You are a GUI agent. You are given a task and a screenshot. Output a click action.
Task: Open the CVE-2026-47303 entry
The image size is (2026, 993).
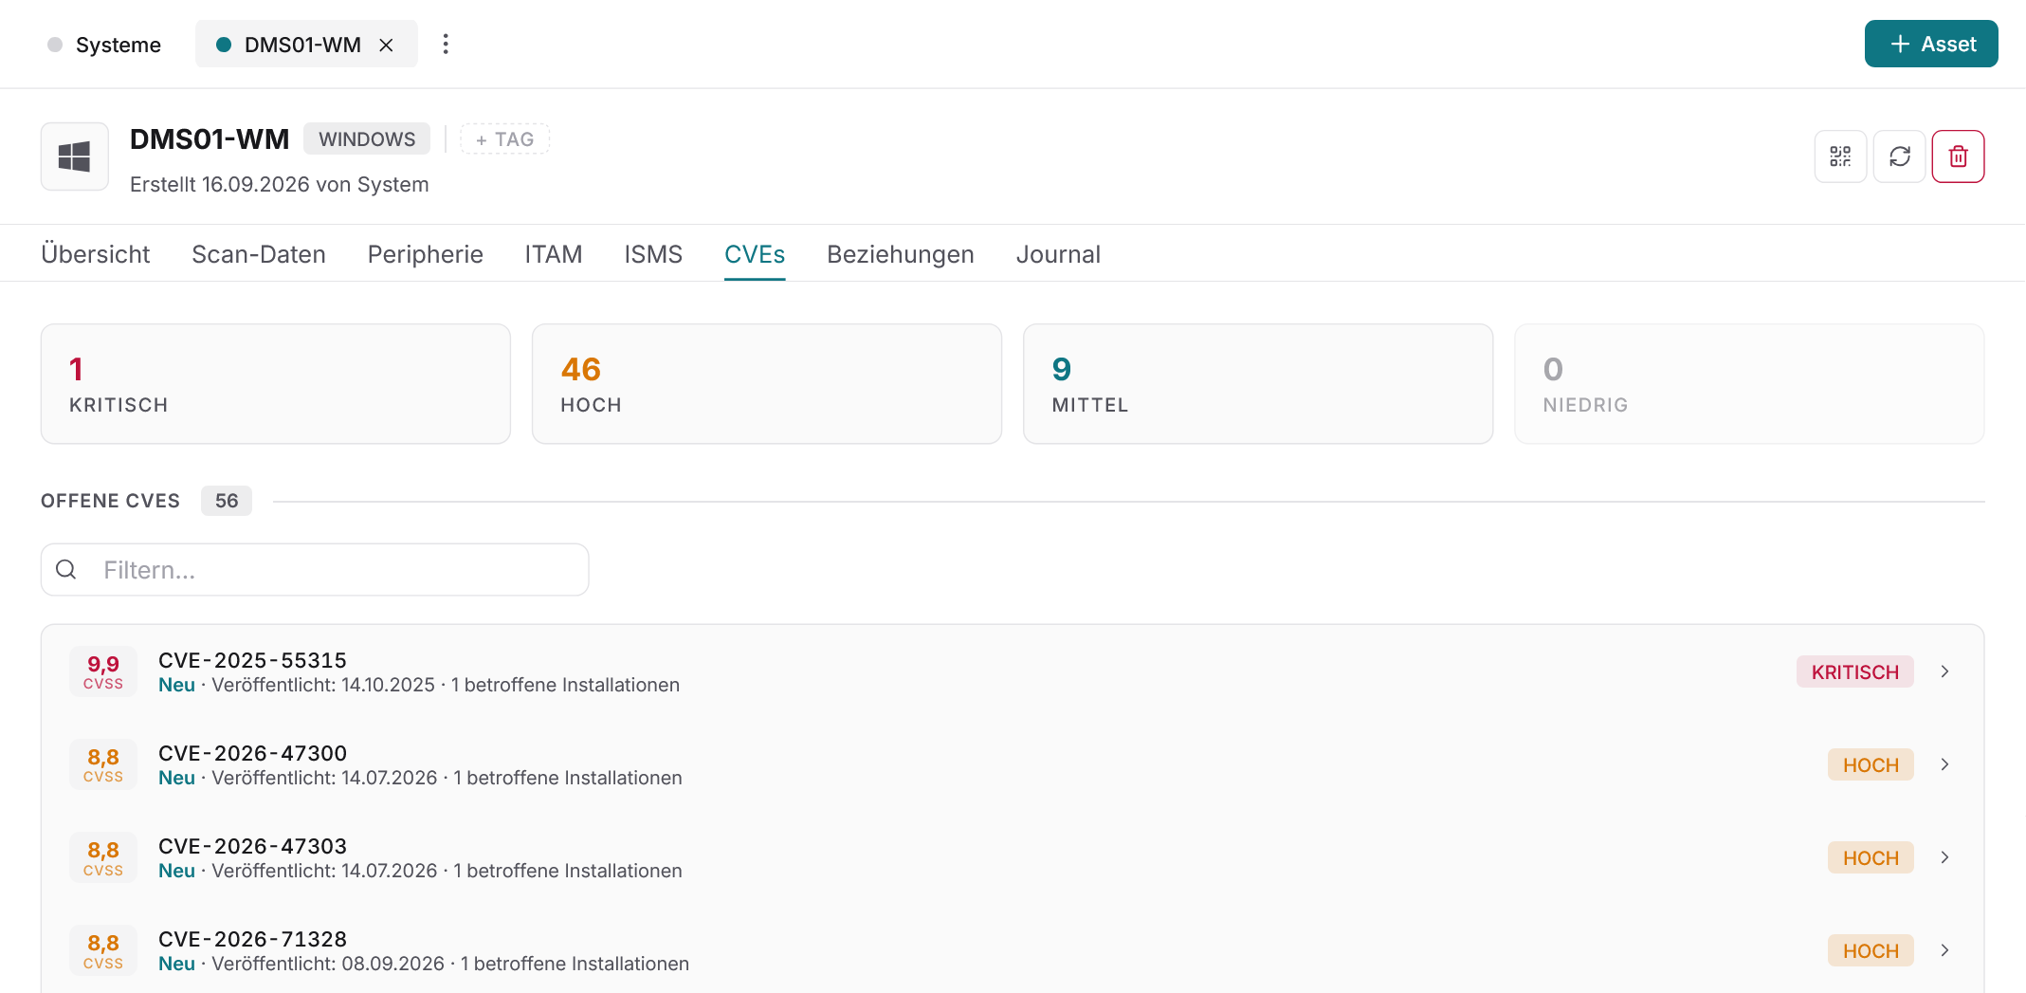tap(1013, 857)
